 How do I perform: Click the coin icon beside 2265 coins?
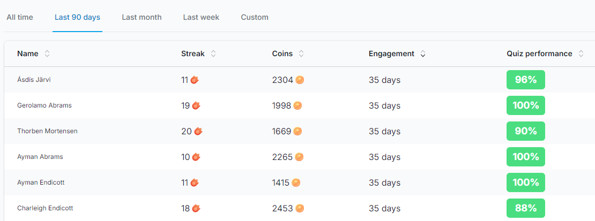299,157
